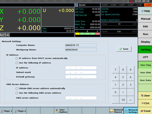Open Network Shared folder settings
Viewport: 152px width, 114px height.
[116, 111]
